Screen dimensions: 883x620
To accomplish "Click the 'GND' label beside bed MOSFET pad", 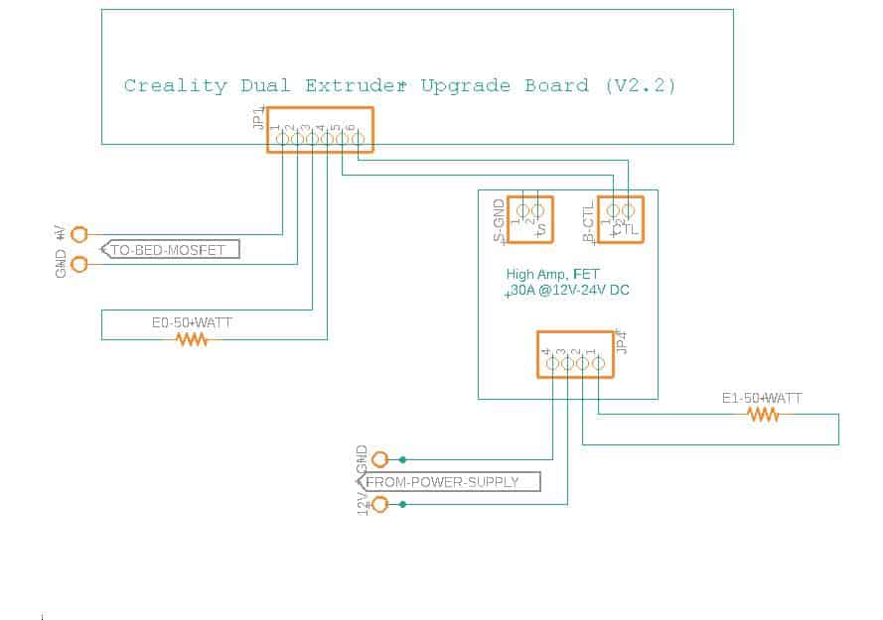I will pos(61,264).
